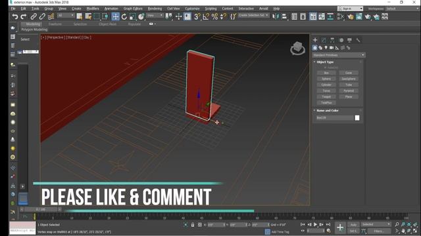Click the Select and Place tool

click(x=141, y=16)
